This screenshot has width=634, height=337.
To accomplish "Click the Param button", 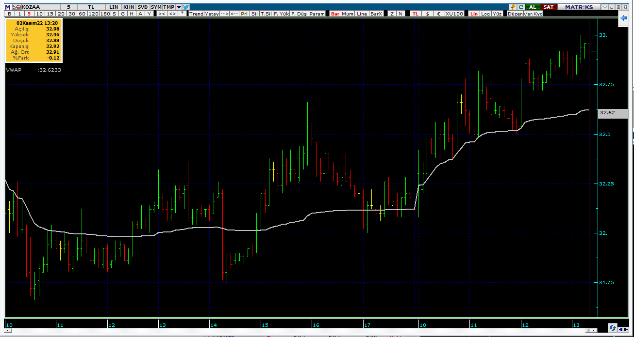I will point(317,14).
